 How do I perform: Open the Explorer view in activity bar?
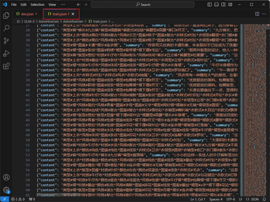(6, 16)
